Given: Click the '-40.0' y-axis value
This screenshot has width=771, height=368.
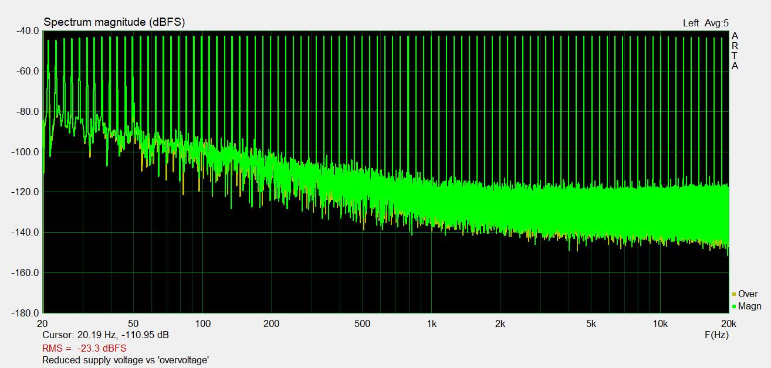Looking at the screenshot, I should point(27,30).
